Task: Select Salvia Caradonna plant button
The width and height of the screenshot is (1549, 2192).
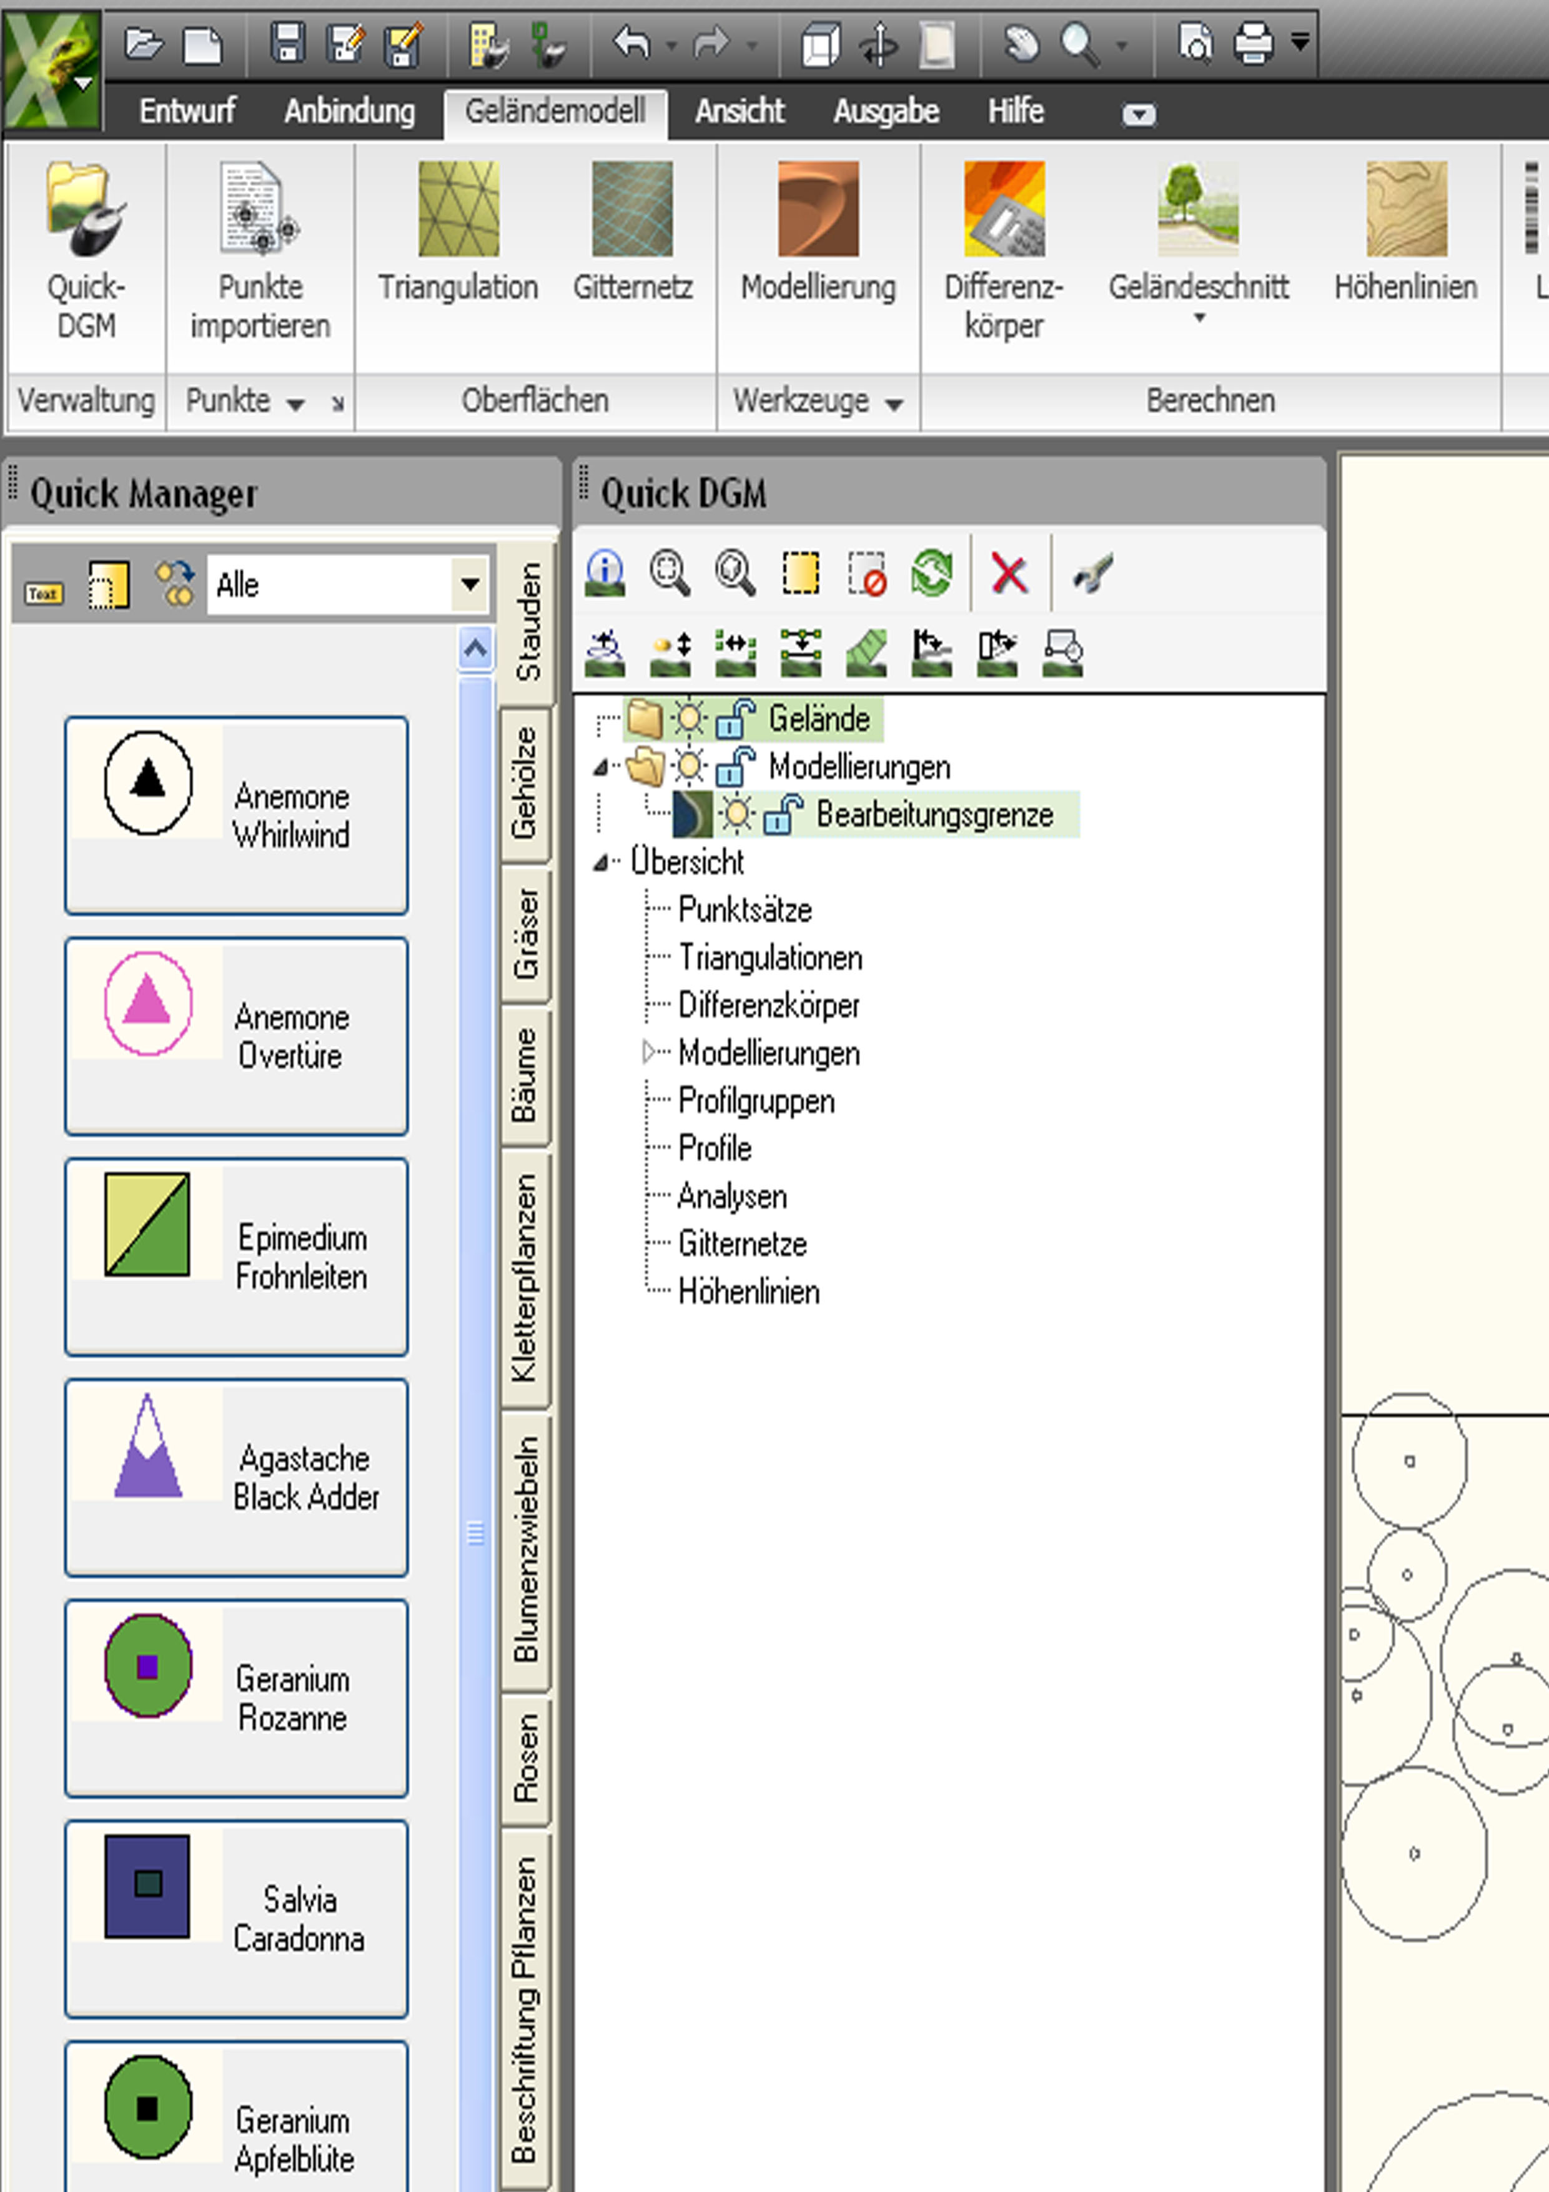Action: point(237,1918)
